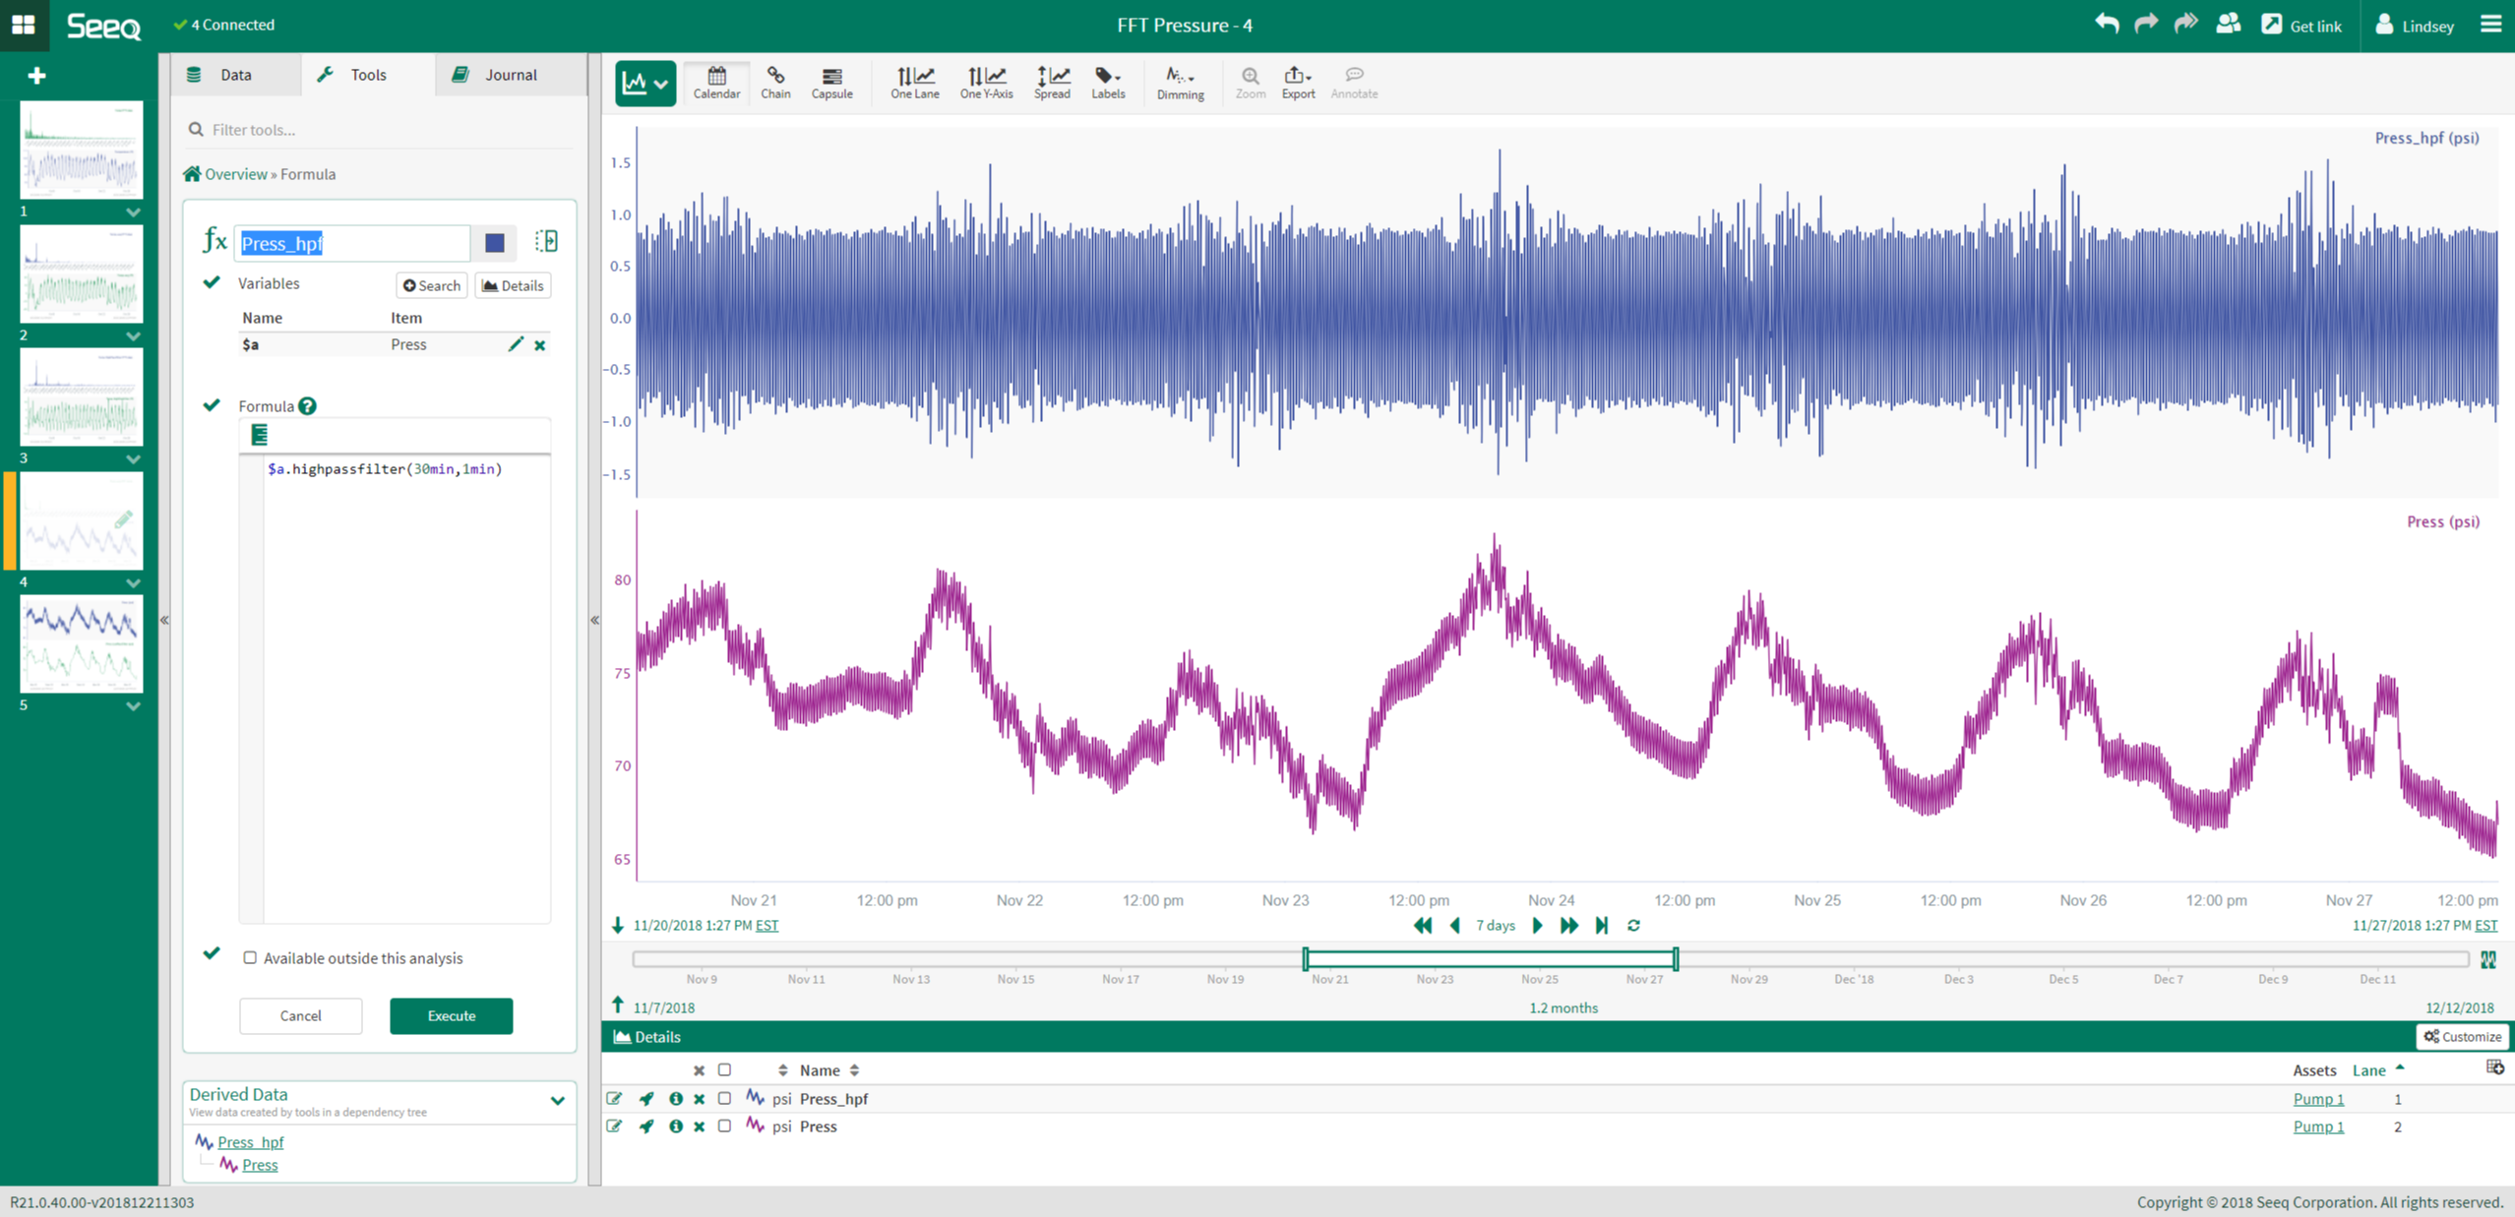Open the Journal tab
Viewport: 2515px width, 1217px height.
tap(510, 75)
